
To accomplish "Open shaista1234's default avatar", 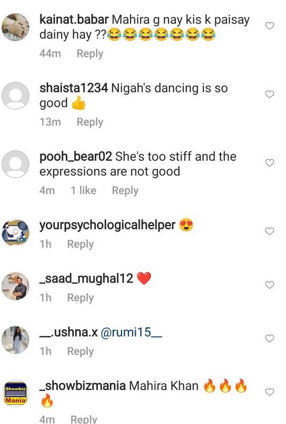I will (x=16, y=96).
